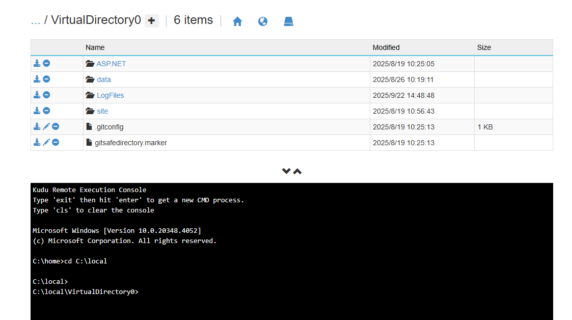Click the LogFiles folder icon
The image size is (572, 320).
90,95
